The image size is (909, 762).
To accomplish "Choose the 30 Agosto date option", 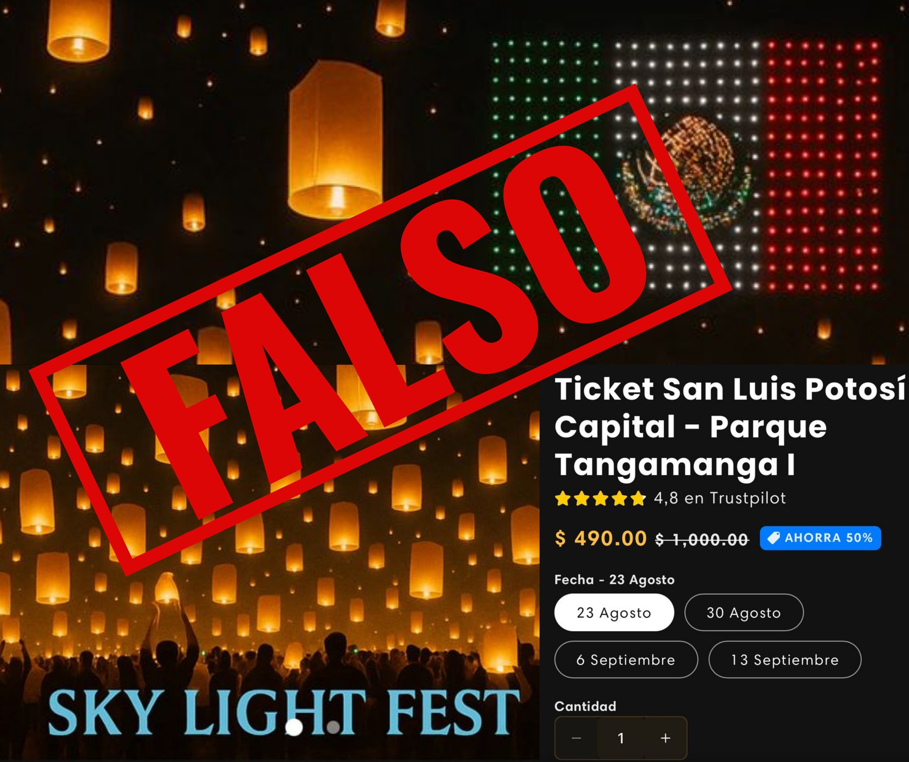I will (744, 612).
